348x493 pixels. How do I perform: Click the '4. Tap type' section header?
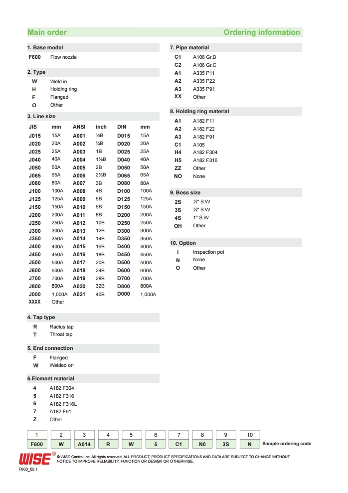[93, 317]
